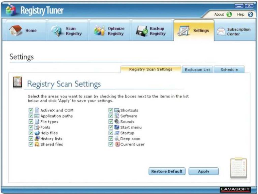258x194 pixels.
Task: Click the Shared files icon
Action: pos(37,144)
